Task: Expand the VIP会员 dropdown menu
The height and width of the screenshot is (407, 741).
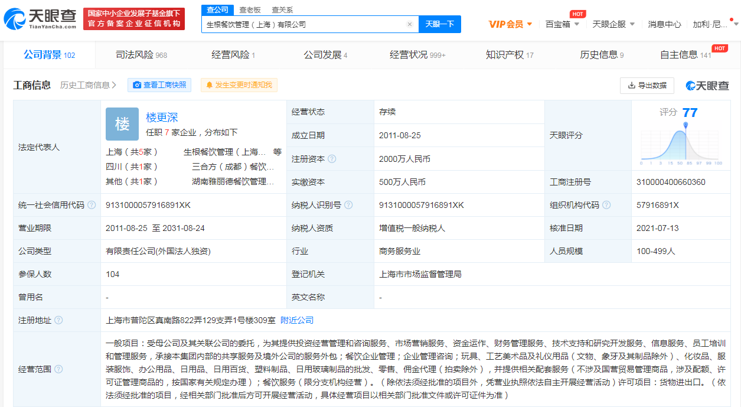Action: tap(511, 24)
